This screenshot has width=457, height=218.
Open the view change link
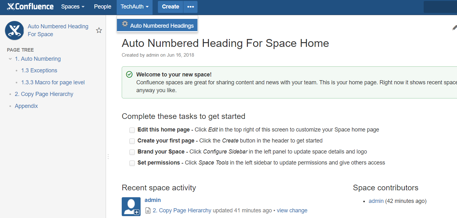(x=292, y=210)
